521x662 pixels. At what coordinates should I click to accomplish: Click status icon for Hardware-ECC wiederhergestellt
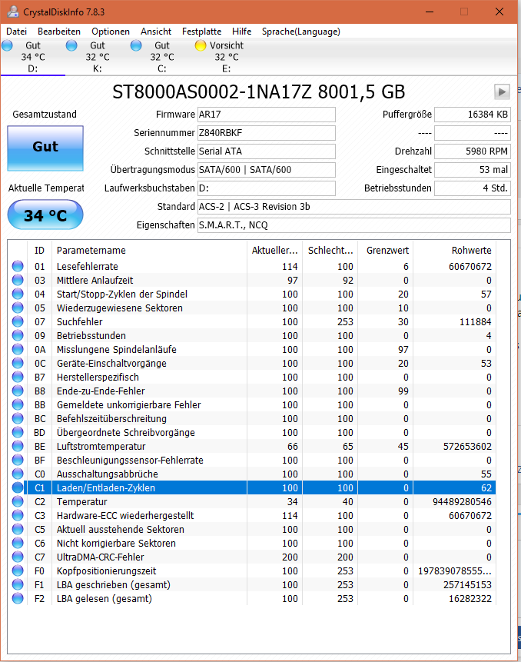[x=18, y=515]
